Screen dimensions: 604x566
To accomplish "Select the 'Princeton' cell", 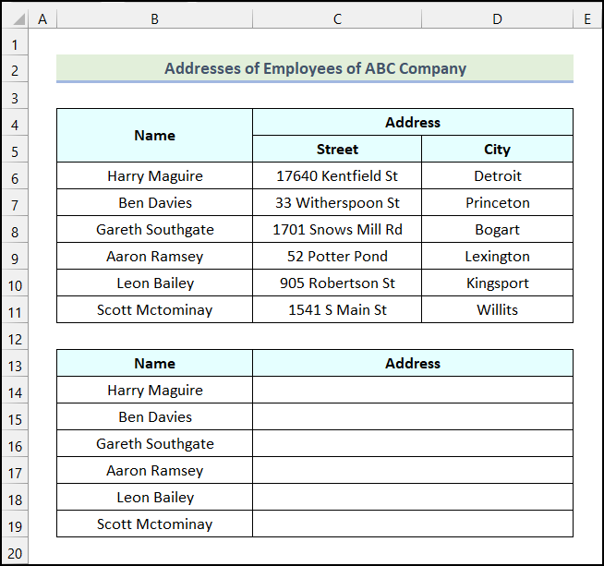I will 497,202.
